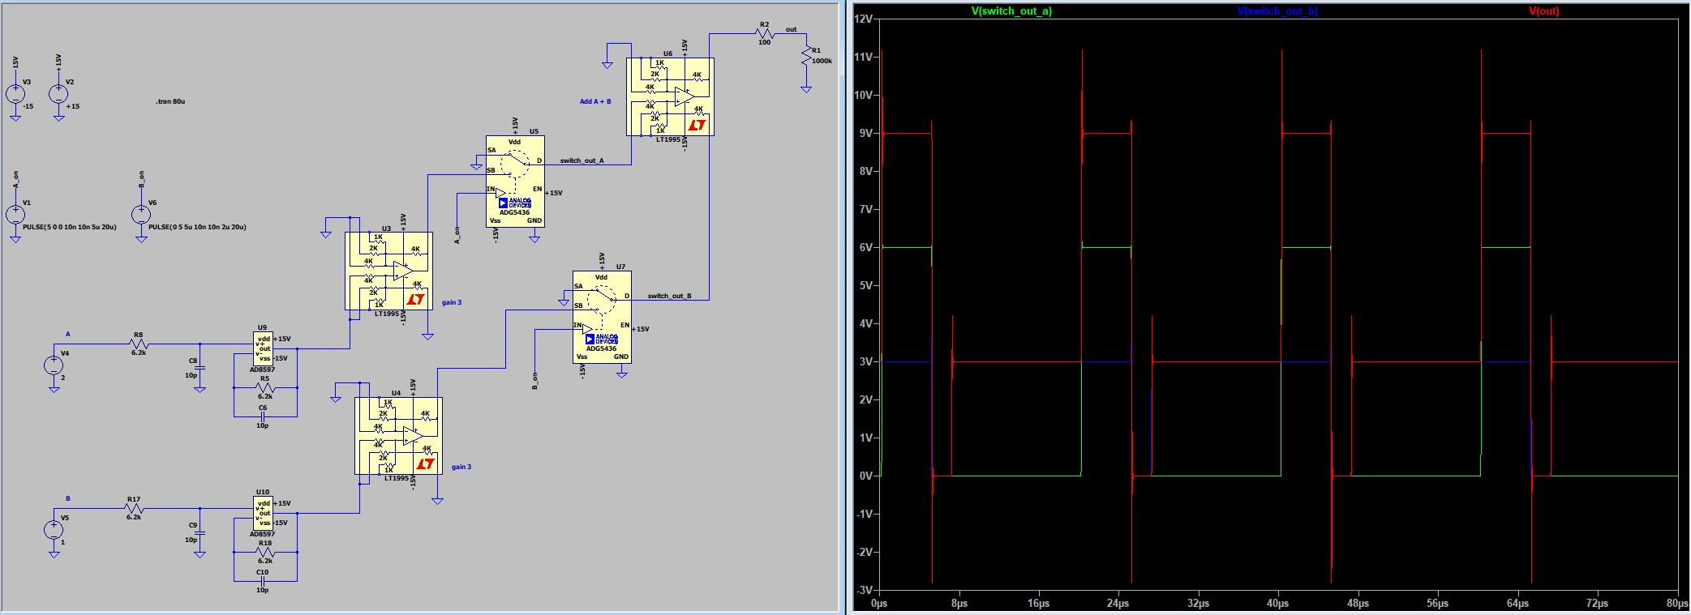Select capacitor C9 10p

click(x=200, y=532)
